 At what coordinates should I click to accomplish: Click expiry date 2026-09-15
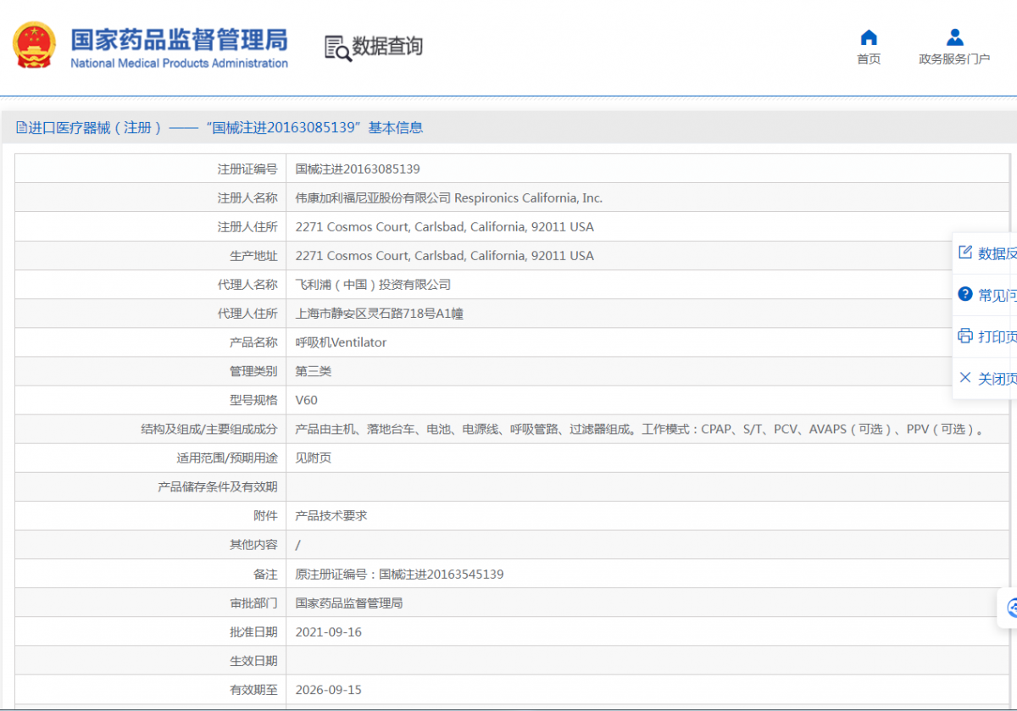pos(329,690)
